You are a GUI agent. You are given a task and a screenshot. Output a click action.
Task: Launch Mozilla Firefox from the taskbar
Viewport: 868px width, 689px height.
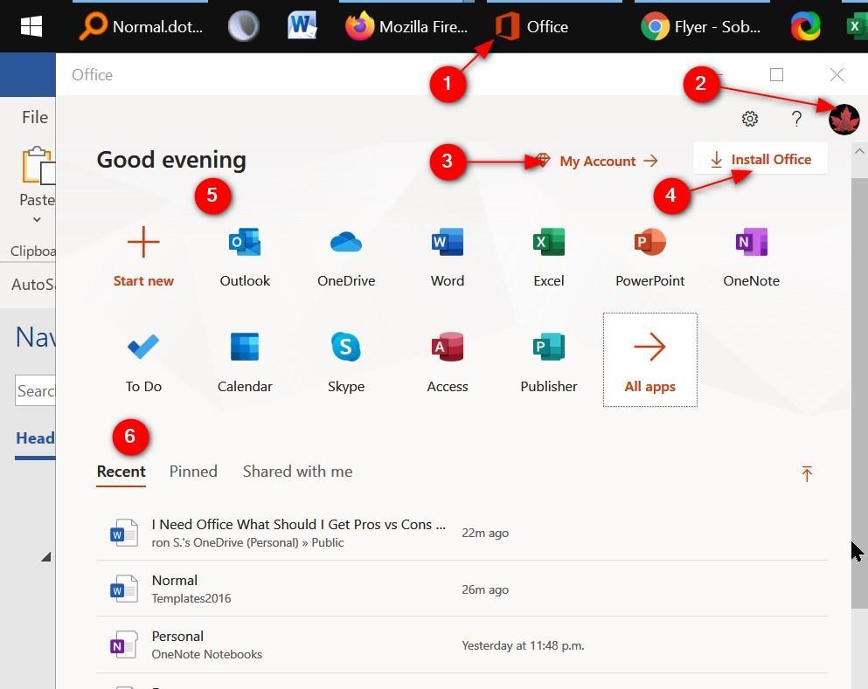406,26
